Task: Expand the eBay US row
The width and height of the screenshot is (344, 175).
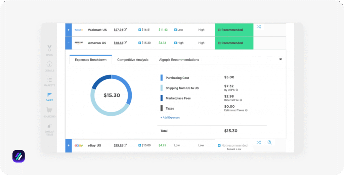Action: pos(69,145)
